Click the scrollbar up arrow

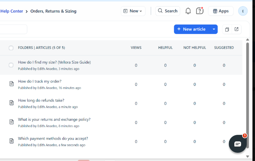click(x=247, y=40)
